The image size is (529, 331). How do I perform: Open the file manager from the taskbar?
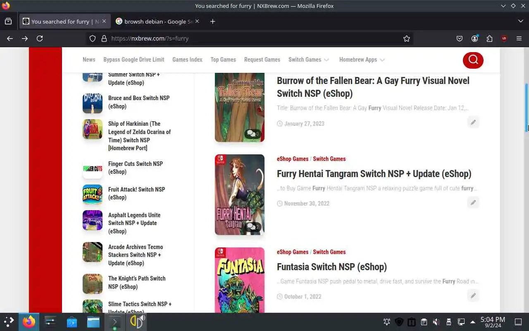pyautogui.click(x=93, y=321)
